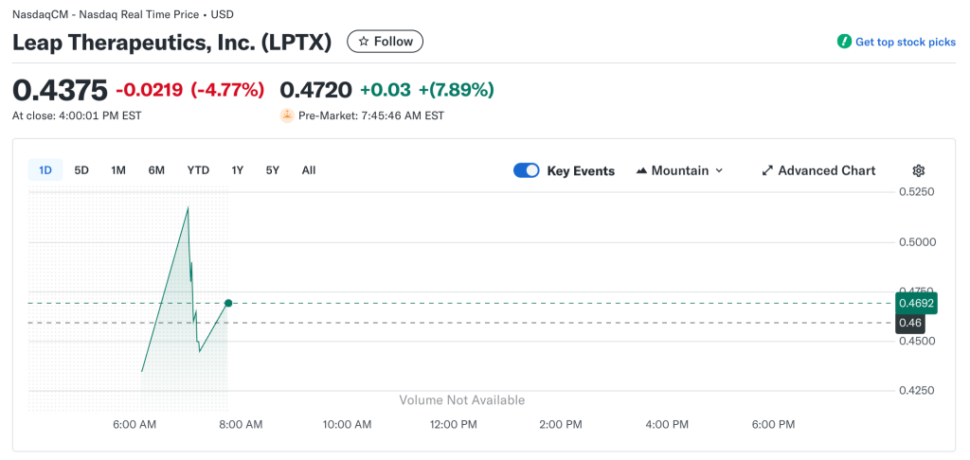Click the latest price dot on chart
Screen dimensions: 970x460
coord(228,303)
